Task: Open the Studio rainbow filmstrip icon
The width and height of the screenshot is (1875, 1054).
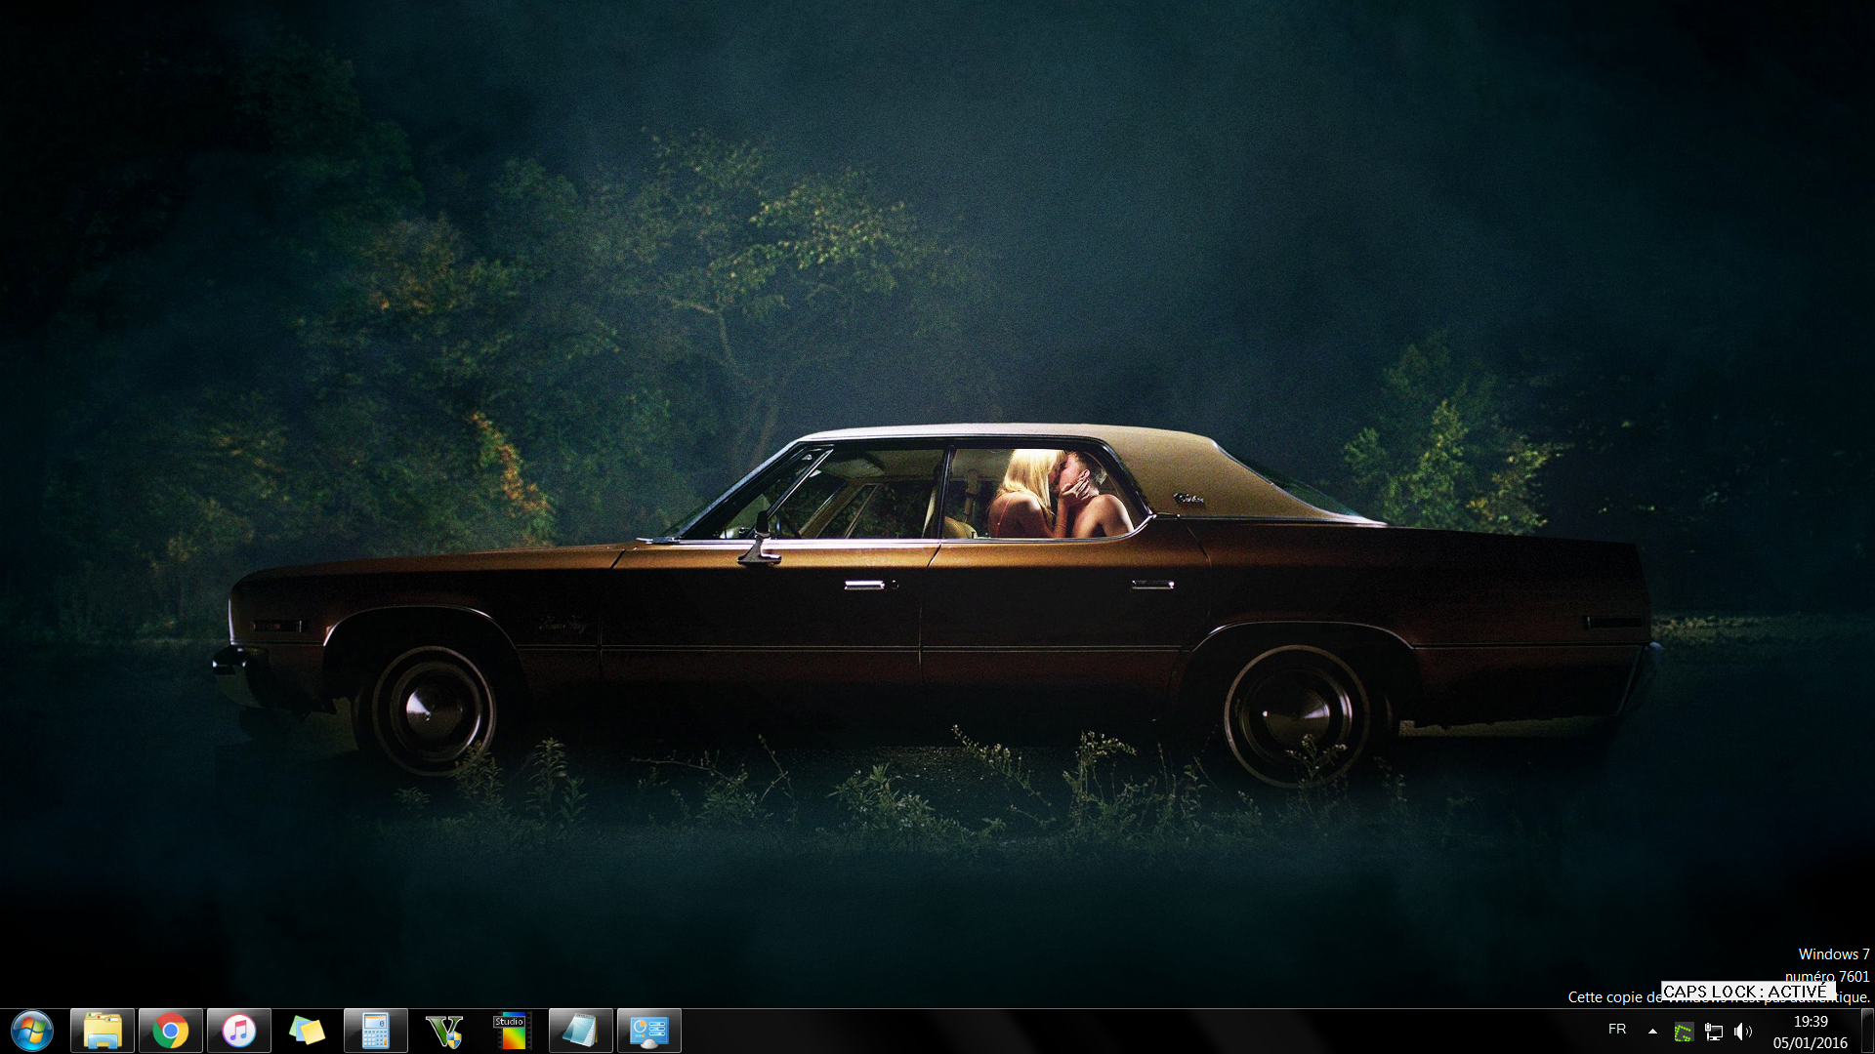Action: [511, 1031]
